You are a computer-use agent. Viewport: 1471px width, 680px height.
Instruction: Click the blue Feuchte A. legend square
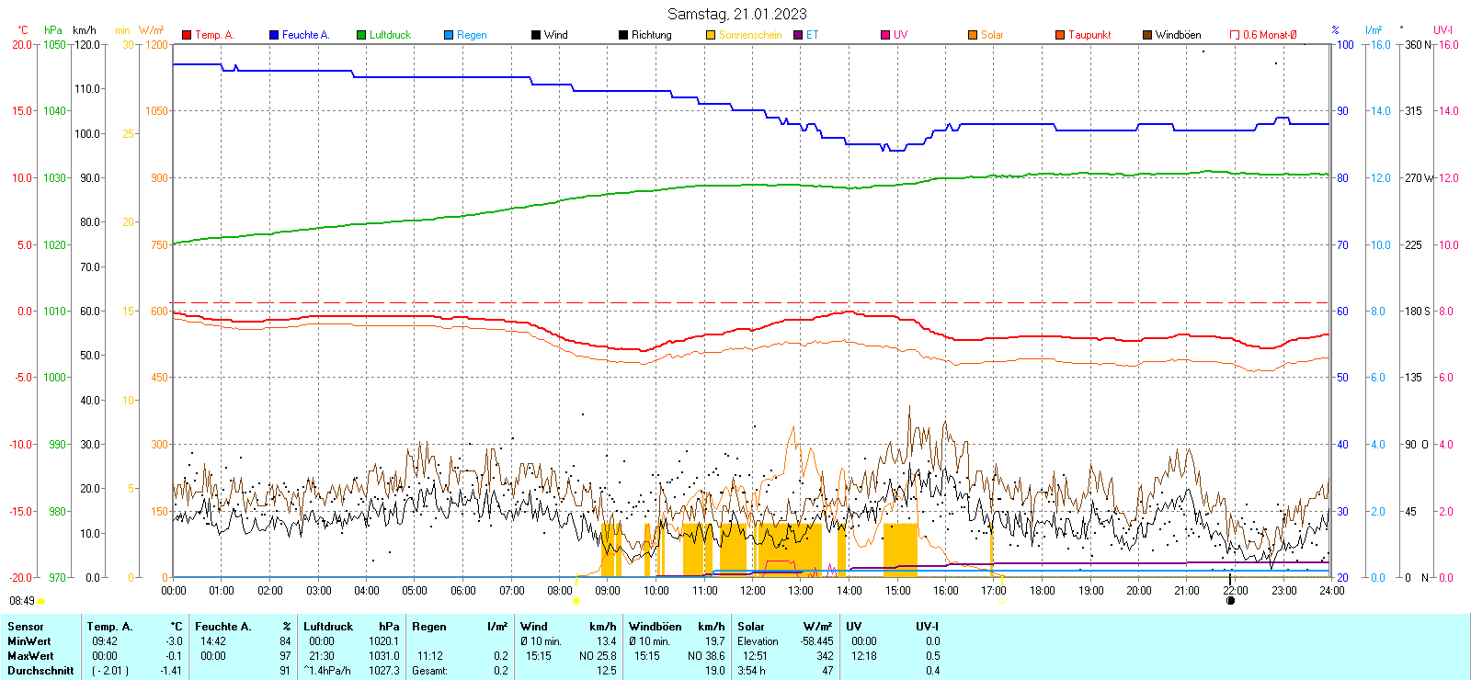point(274,35)
